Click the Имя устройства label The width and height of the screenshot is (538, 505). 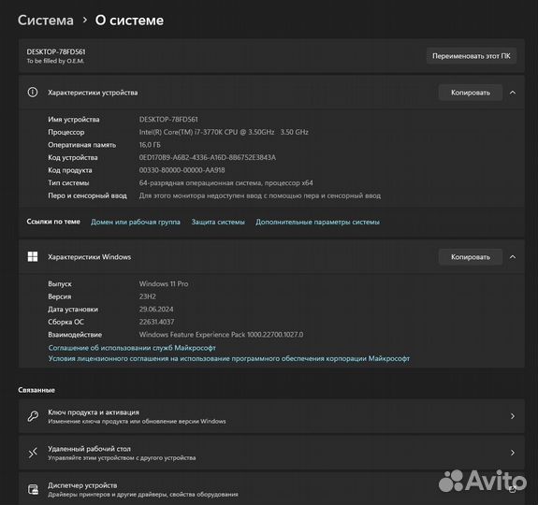point(74,120)
